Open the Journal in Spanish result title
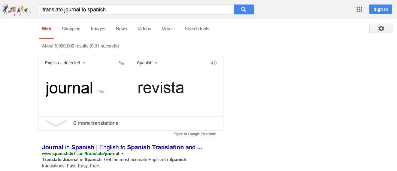The image size is (397, 171). 122,147
